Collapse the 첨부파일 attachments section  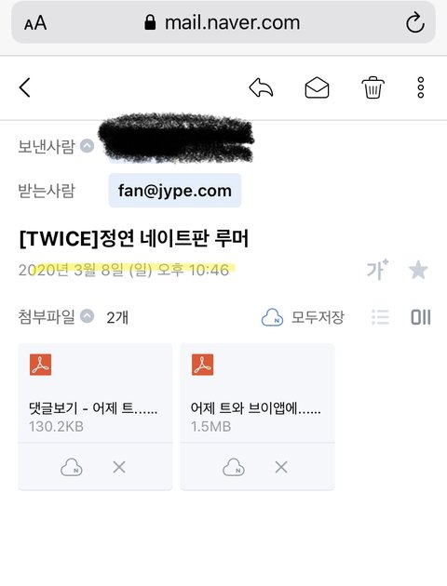click(x=88, y=316)
